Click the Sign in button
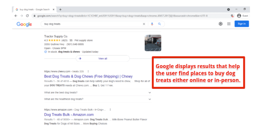Image resolution: width=269 pixels, height=139 pixels. point(242,24)
